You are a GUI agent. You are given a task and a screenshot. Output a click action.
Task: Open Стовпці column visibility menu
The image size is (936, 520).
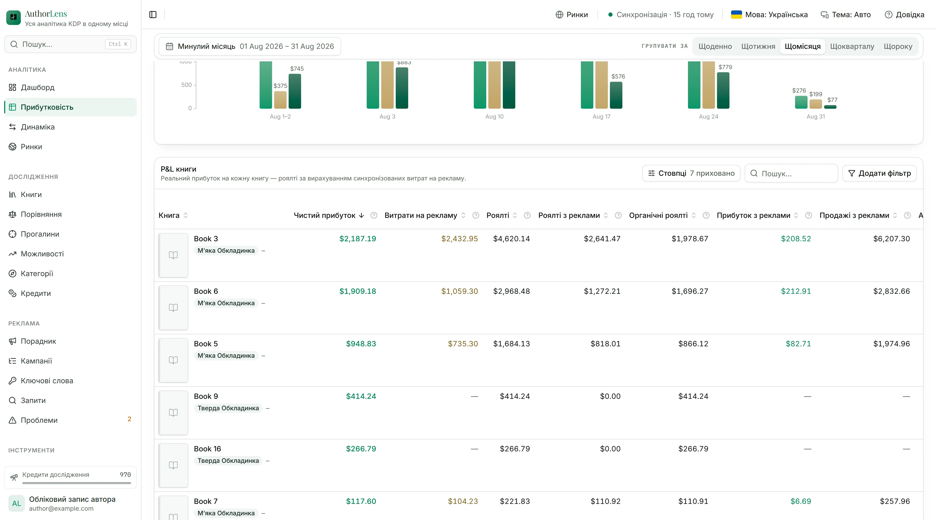click(691, 173)
